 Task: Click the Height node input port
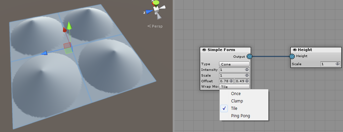point(292,56)
